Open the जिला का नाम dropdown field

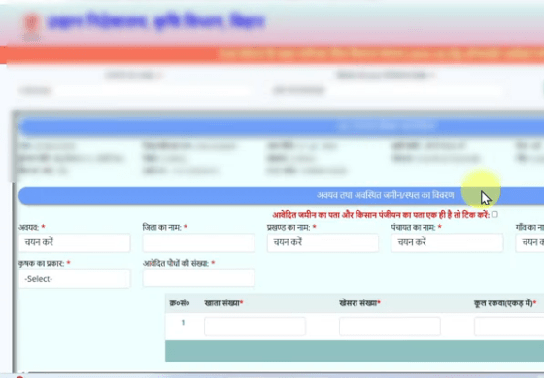pos(198,242)
